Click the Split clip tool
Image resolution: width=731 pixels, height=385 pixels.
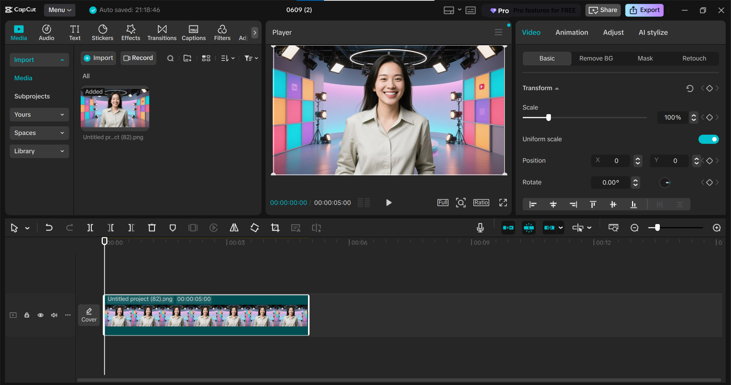coord(90,228)
